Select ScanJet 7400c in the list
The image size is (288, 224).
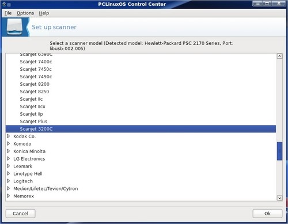pyautogui.click(x=36, y=62)
